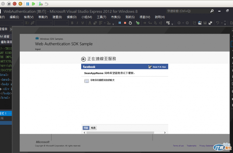This screenshot has width=233, height=153.
Task: Click the Navigate Forward arrow icon
Action: click(187, 23)
